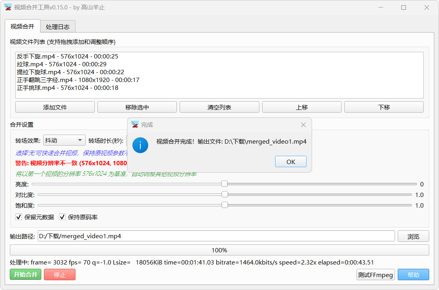Click the 亮度 slider handle

[x=224, y=184]
